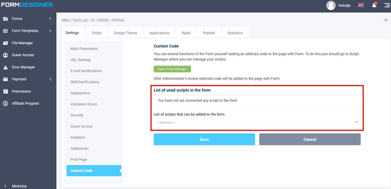Follow the Form List breadcrumb link
This screenshot has width=391, height=189.
click(x=81, y=20)
